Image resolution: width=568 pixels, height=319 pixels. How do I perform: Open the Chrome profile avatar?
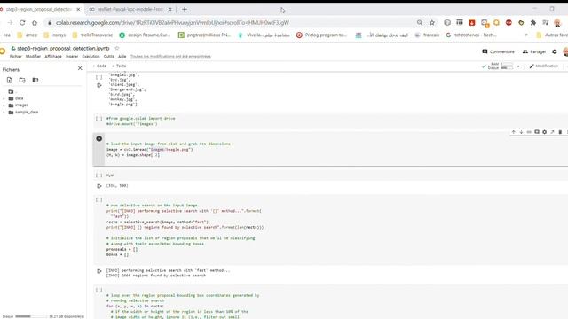[x=557, y=23]
